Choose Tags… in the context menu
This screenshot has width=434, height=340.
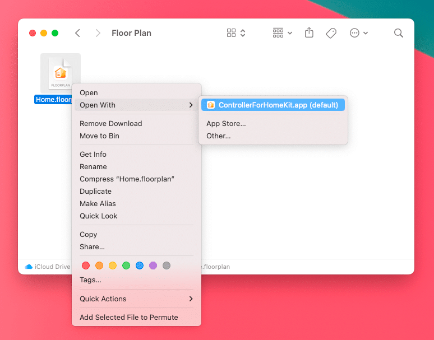coord(136,280)
